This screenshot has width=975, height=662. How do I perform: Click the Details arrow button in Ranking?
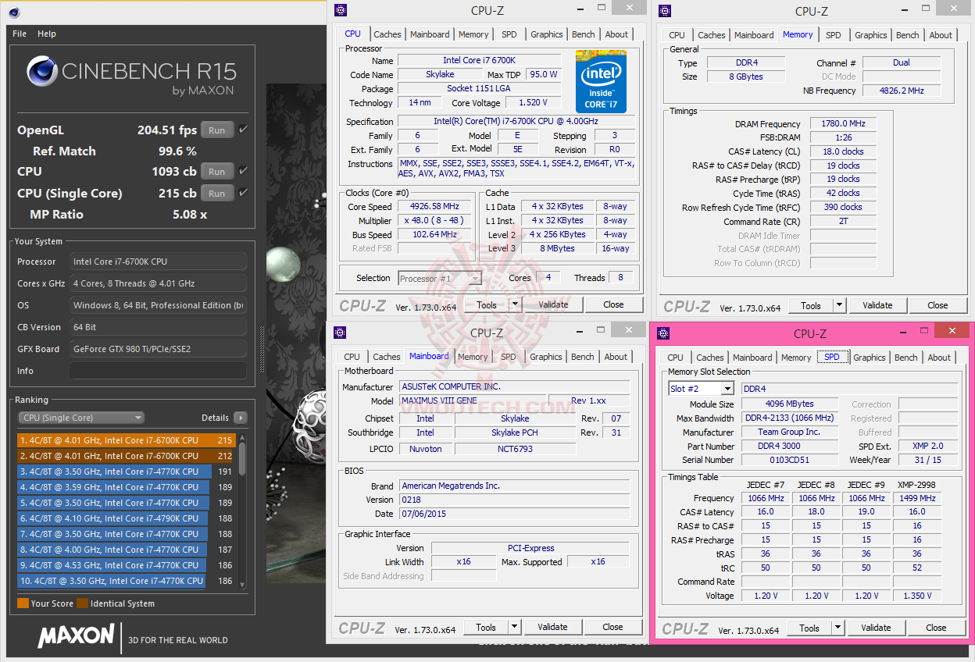tap(241, 418)
